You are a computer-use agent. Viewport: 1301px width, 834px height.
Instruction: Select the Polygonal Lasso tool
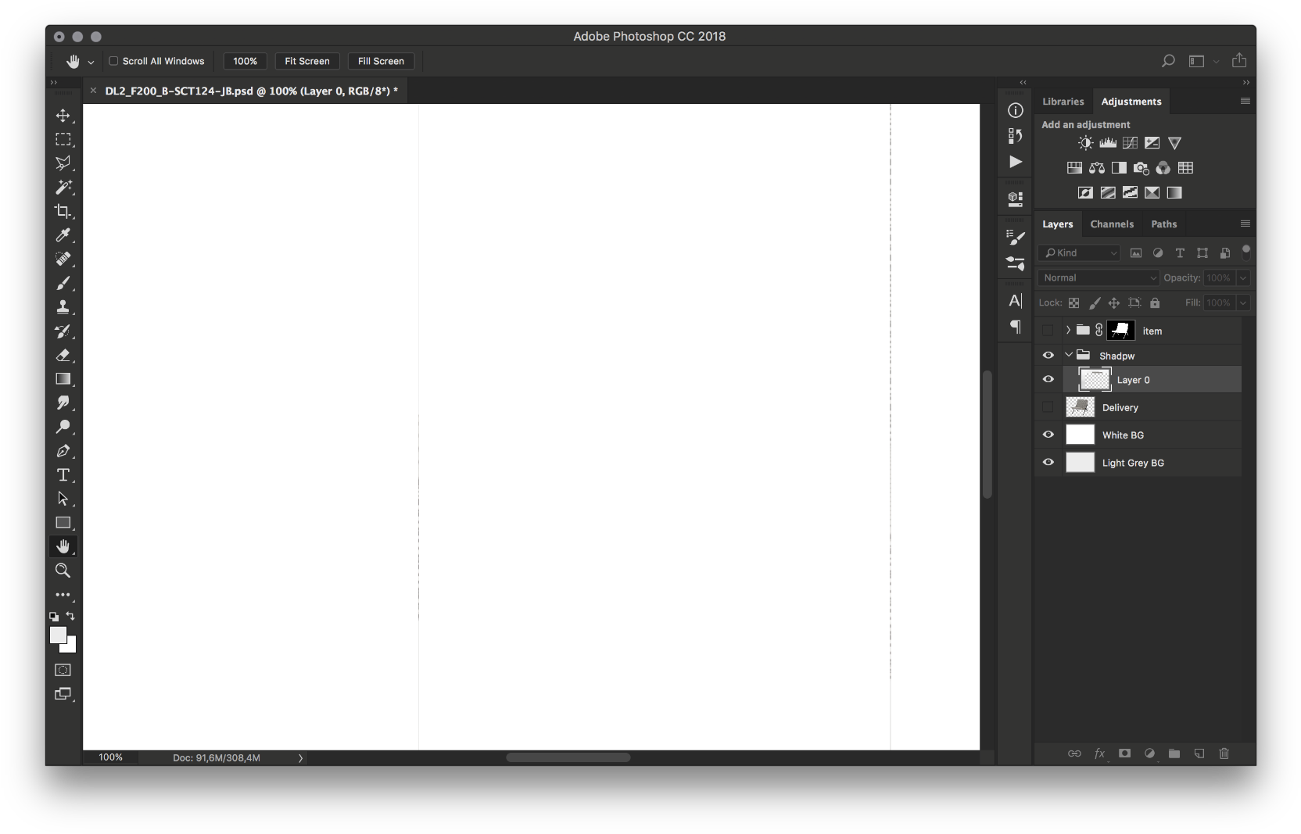coord(63,163)
